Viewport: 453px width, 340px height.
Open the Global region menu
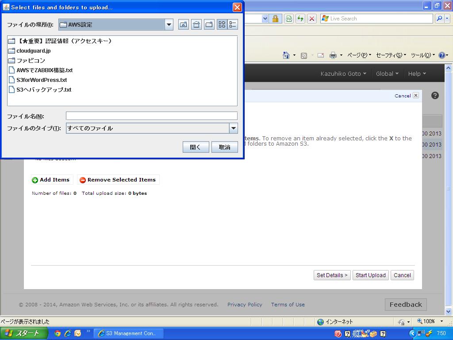click(x=387, y=74)
